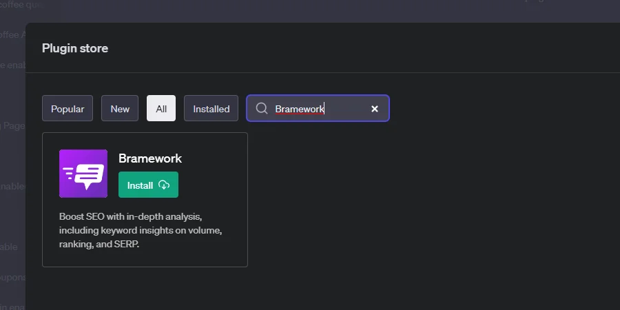This screenshot has height=310, width=620.
Task: Click the search field containing Bramework
Action: coord(318,108)
